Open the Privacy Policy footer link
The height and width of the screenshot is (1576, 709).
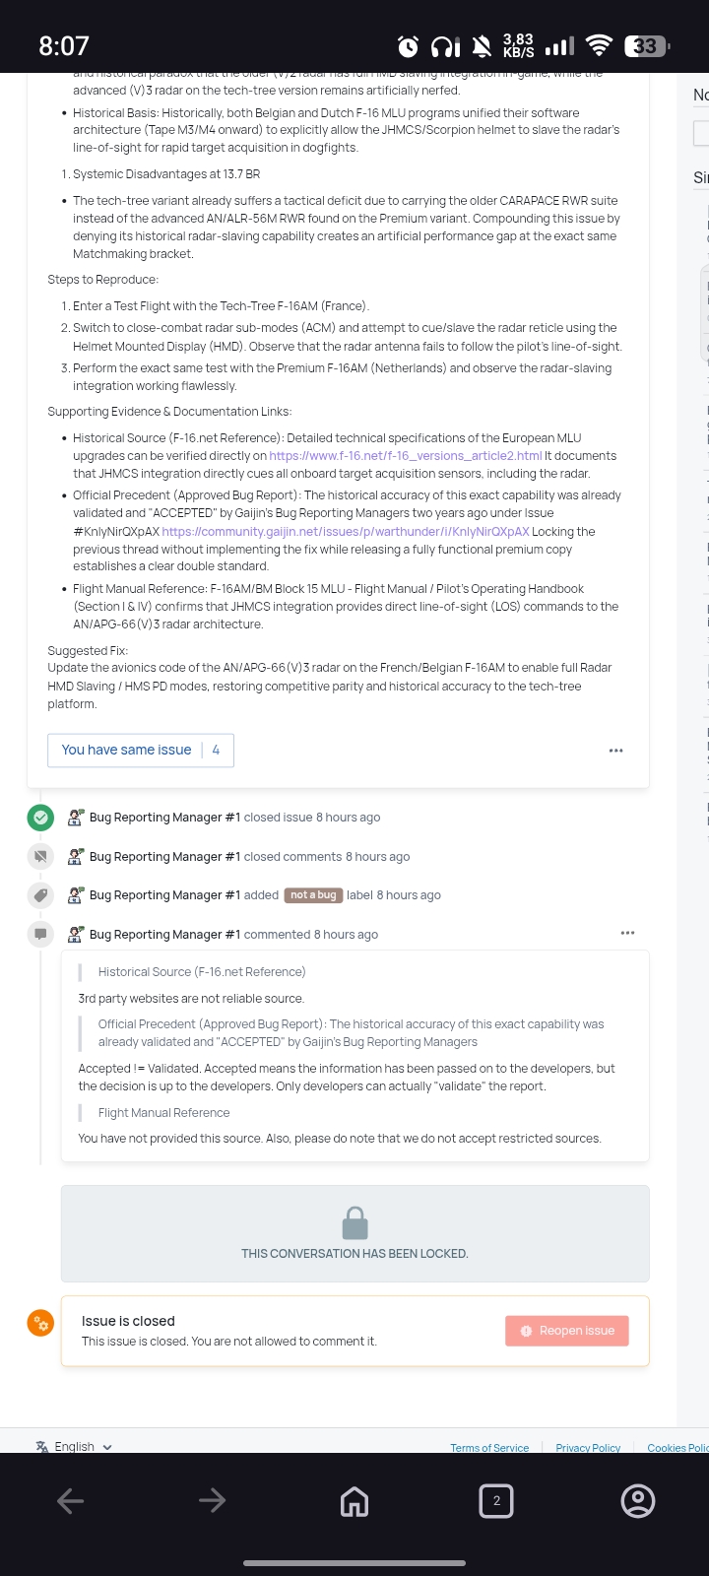tap(588, 1448)
